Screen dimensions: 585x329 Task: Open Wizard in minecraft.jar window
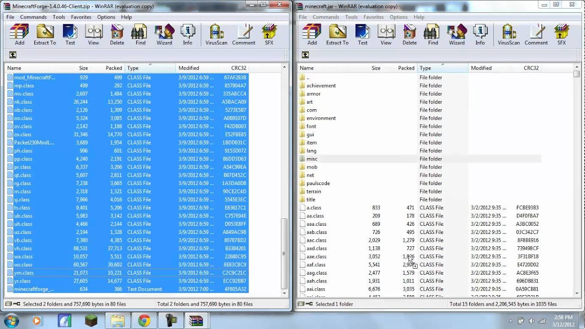coord(457,35)
